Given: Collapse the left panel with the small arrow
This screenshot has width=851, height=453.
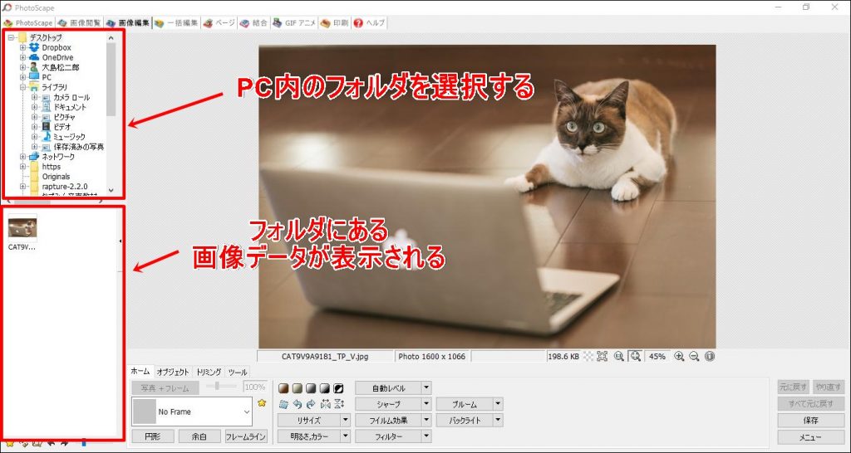Looking at the screenshot, I should [x=120, y=241].
